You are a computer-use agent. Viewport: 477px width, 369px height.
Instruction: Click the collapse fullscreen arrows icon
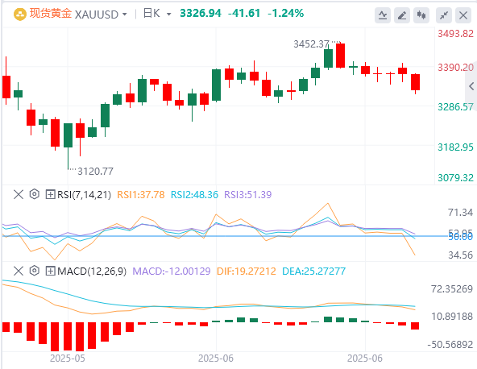pos(444,15)
